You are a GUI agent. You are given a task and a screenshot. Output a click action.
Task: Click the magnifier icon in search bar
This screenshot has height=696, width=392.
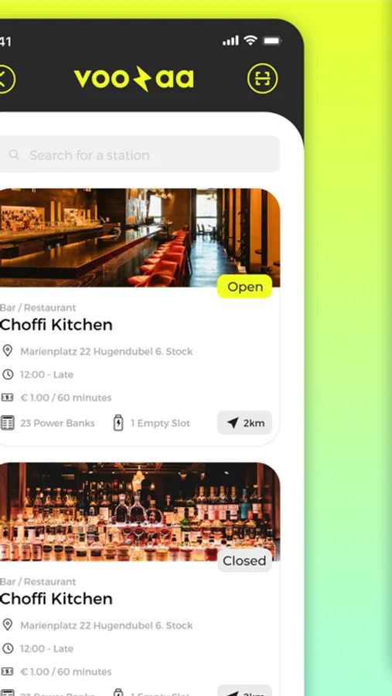(x=14, y=155)
